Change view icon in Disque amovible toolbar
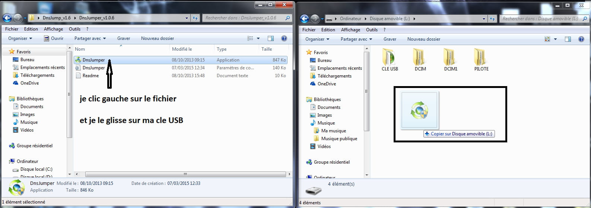The width and height of the screenshot is (591, 208). [x=547, y=39]
